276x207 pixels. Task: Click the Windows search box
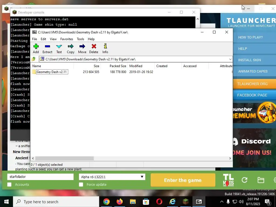(56, 202)
